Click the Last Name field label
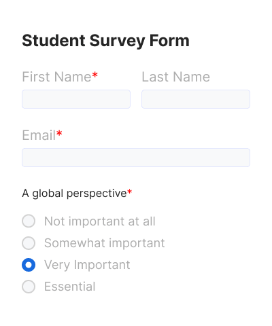 point(176,77)
